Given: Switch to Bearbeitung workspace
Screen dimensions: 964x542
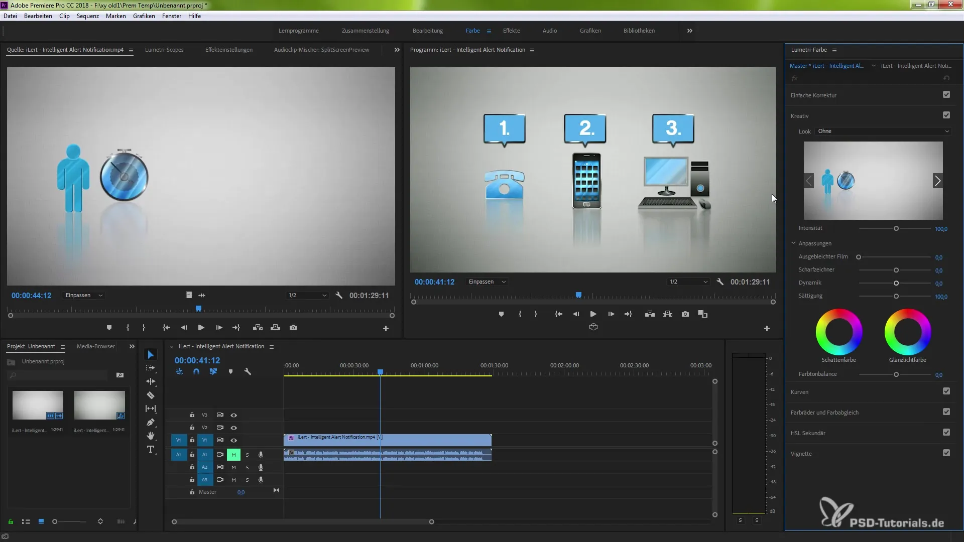Looking at the screenshot, I should point(428,31).
